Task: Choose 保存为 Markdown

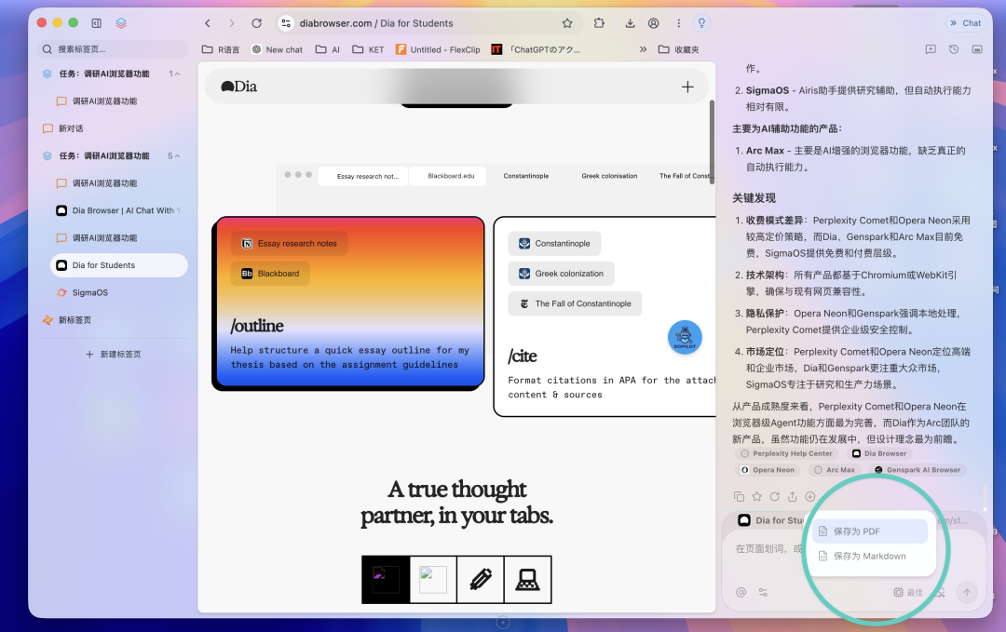Action: (x=870, y=556)
